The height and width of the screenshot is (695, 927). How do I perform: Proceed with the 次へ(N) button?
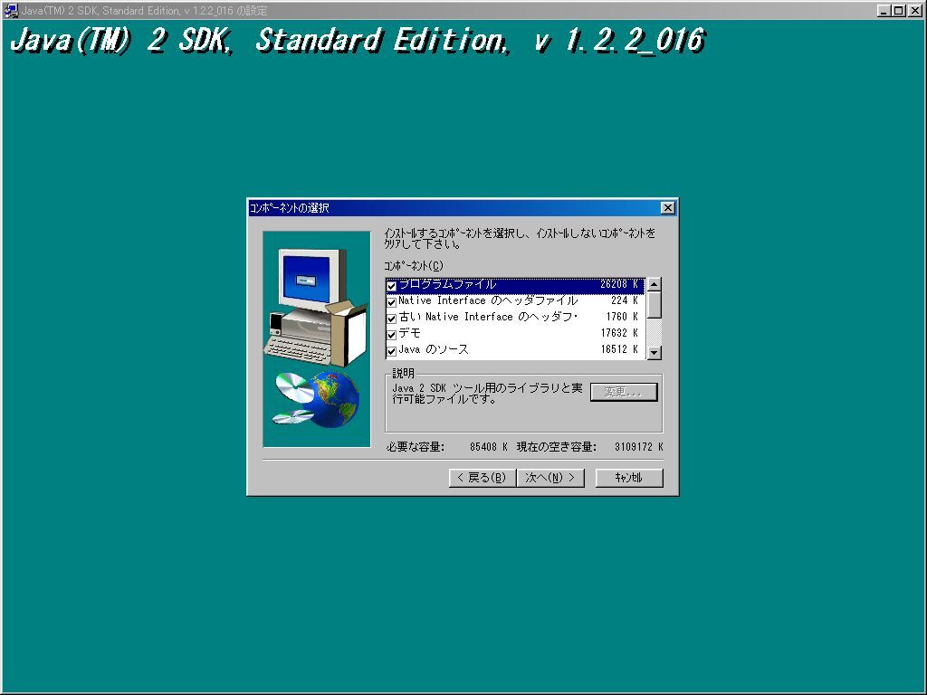tap(550, 478)
